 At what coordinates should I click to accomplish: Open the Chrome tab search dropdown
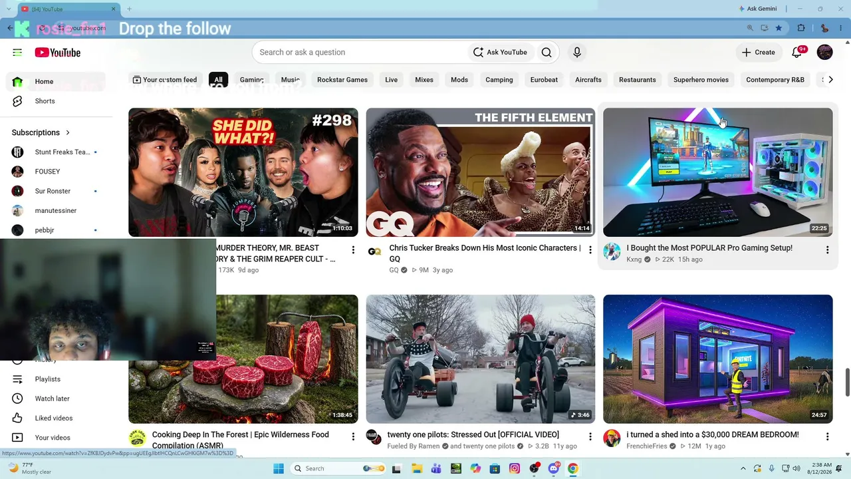tap(9, 9)
